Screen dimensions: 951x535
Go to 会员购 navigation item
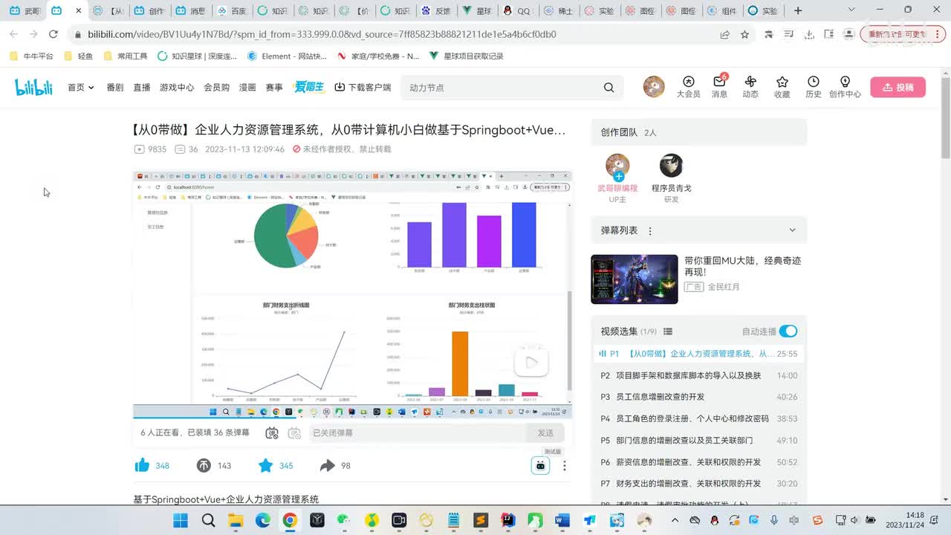[x=217, y=87]
